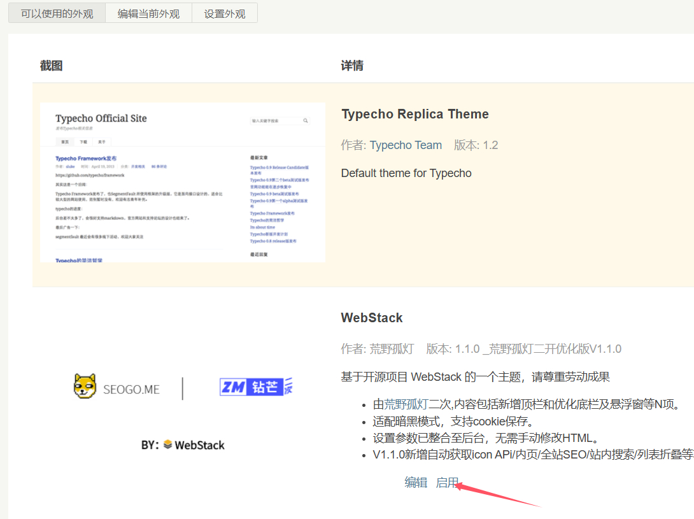Screen dimensions: 694x519
Task: Click 编辑 for the WebStack theme
Action: pos(416,482)
